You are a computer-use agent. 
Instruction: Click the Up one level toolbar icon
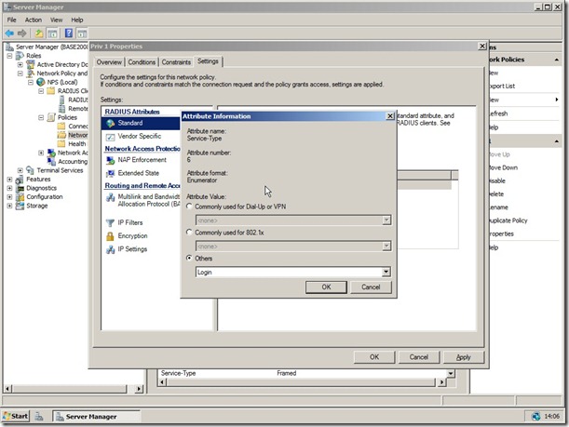coord(39,33)
